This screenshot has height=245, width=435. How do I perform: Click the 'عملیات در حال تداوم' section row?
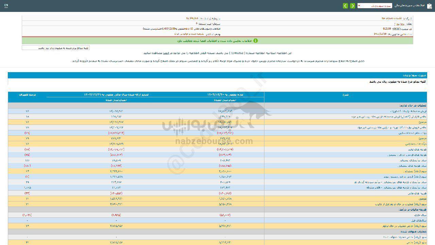(413, 105)
